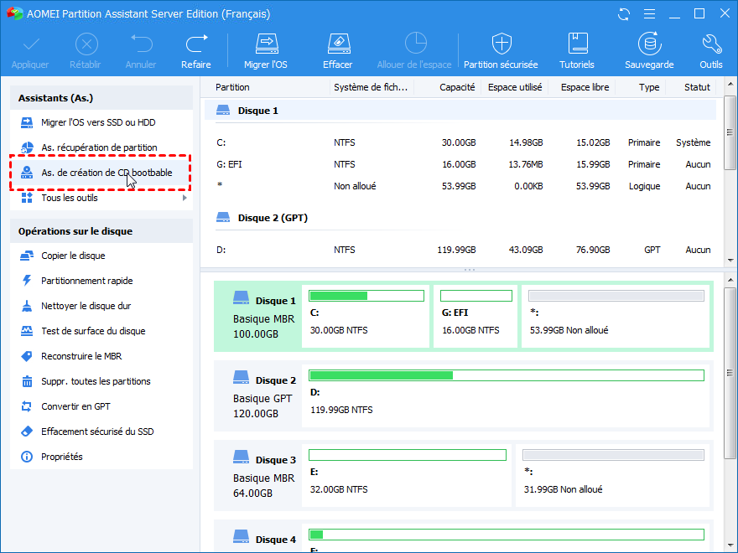Click the disk map scrollbar thumb
738x553 pixels.
[x=730, y=373]
